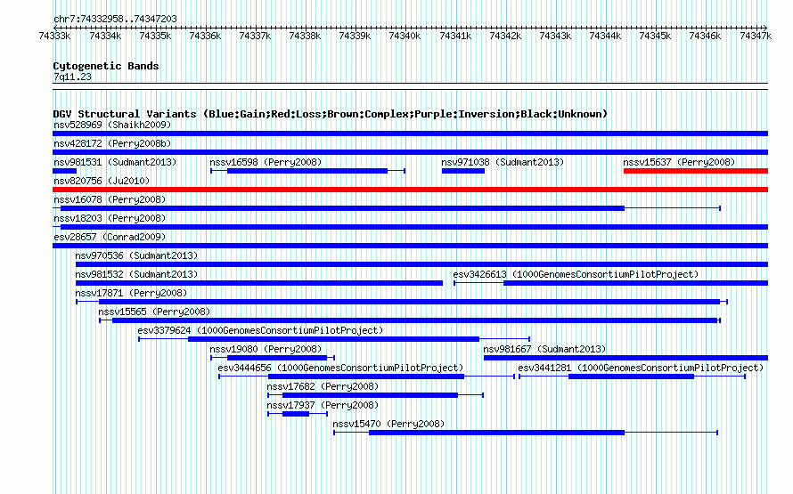Open nssv16078 (Perry2008) variant label
Viewport: 793px width, 494px height.
click(x=110, y=199)
